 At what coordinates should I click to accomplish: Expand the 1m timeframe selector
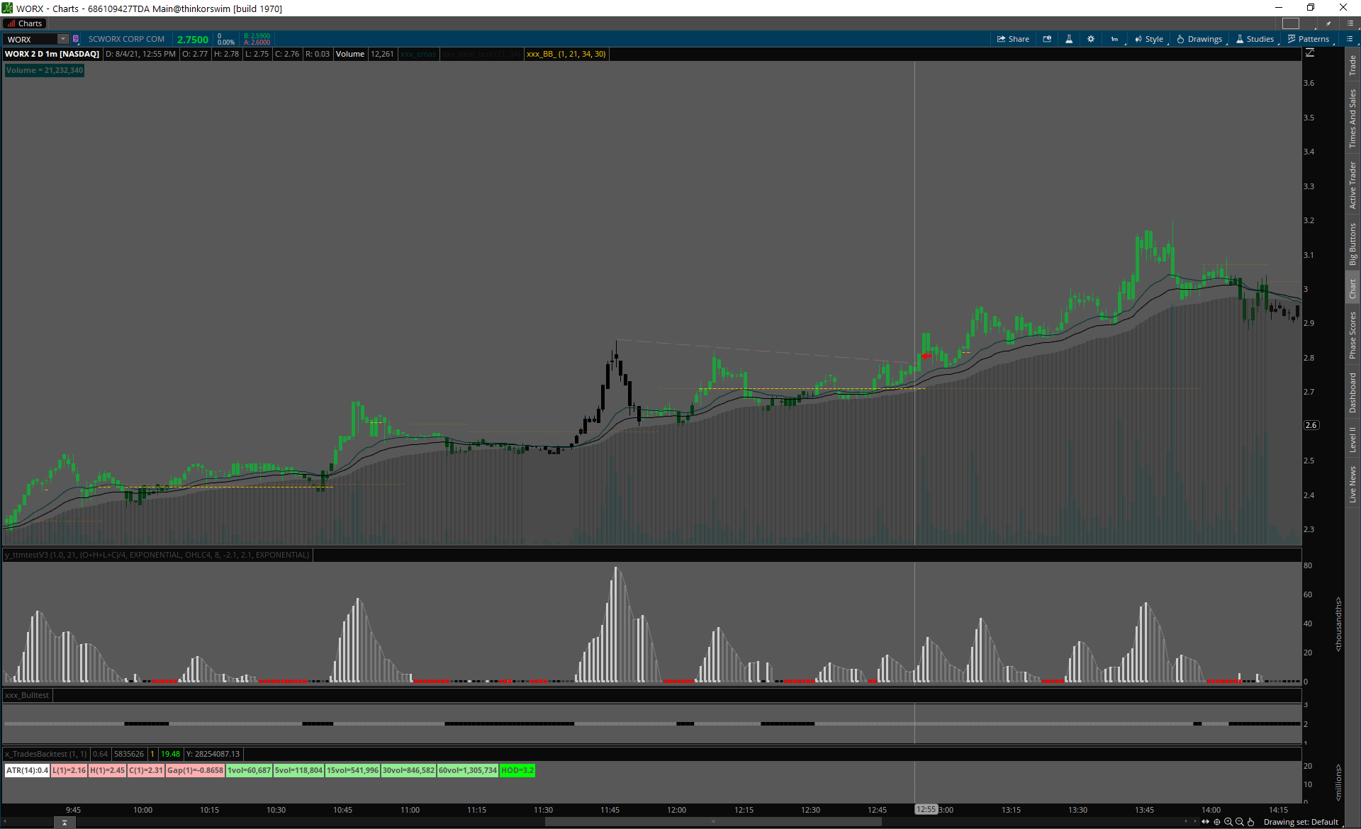(x=1115, y=39)
